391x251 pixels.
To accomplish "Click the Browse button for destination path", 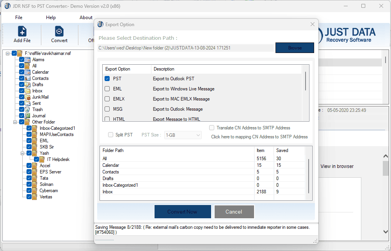I will [295, 48].
